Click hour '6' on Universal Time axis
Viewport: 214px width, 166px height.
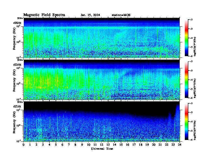[x=62, y=145]
